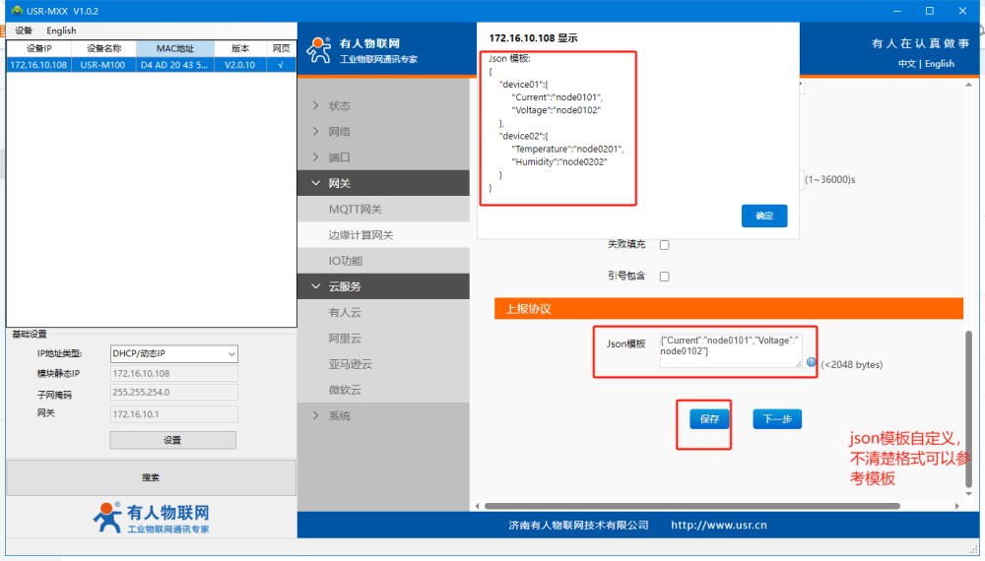This screenshot has height=561, width=985.
Task: Open the IO功能 page
Action: click(x=383, y=261)
